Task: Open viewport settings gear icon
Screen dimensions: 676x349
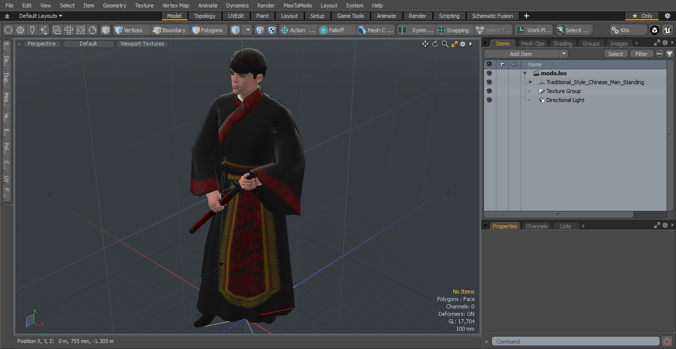Action: [x=463, y=44]
